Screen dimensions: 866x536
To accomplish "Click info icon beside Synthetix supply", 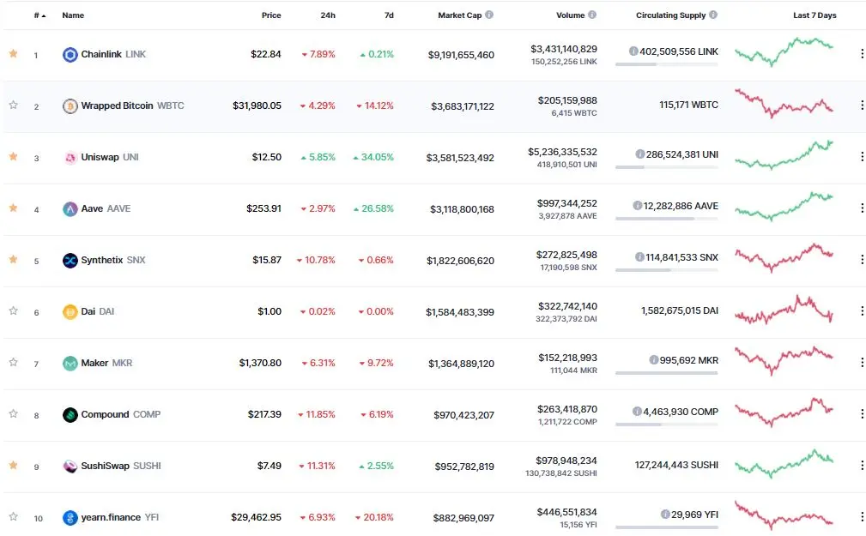I will point(639,256).
